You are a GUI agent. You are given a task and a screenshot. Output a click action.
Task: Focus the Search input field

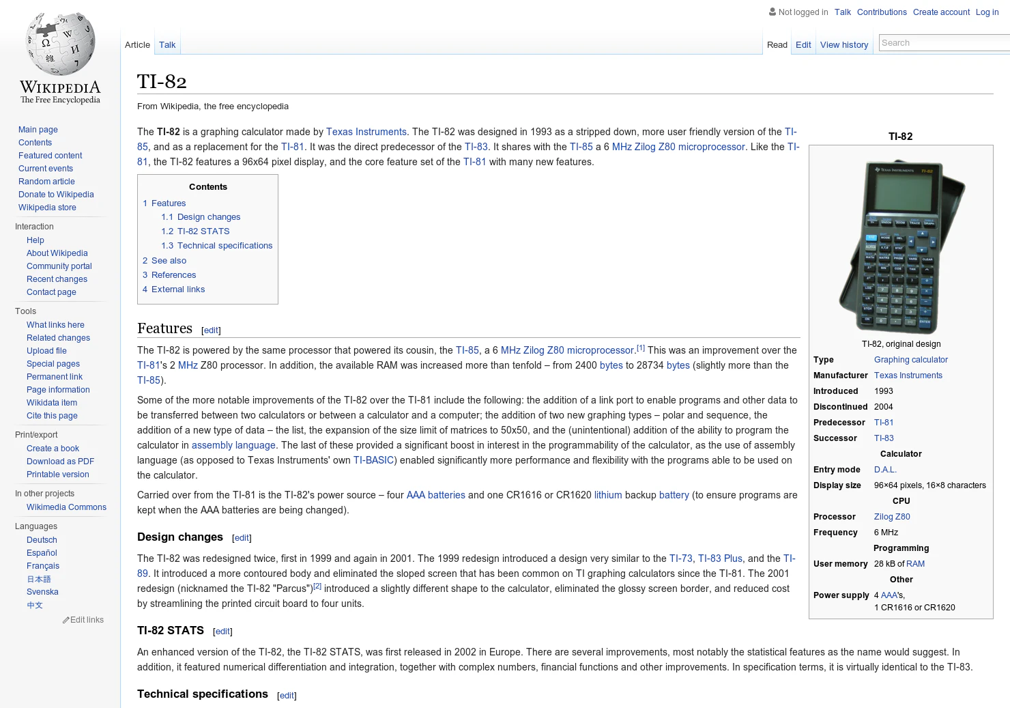coord(944,42)
